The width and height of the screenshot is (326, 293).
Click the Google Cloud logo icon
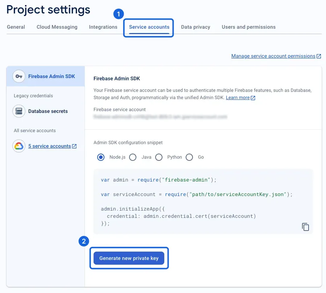click(x=19, y=146)
